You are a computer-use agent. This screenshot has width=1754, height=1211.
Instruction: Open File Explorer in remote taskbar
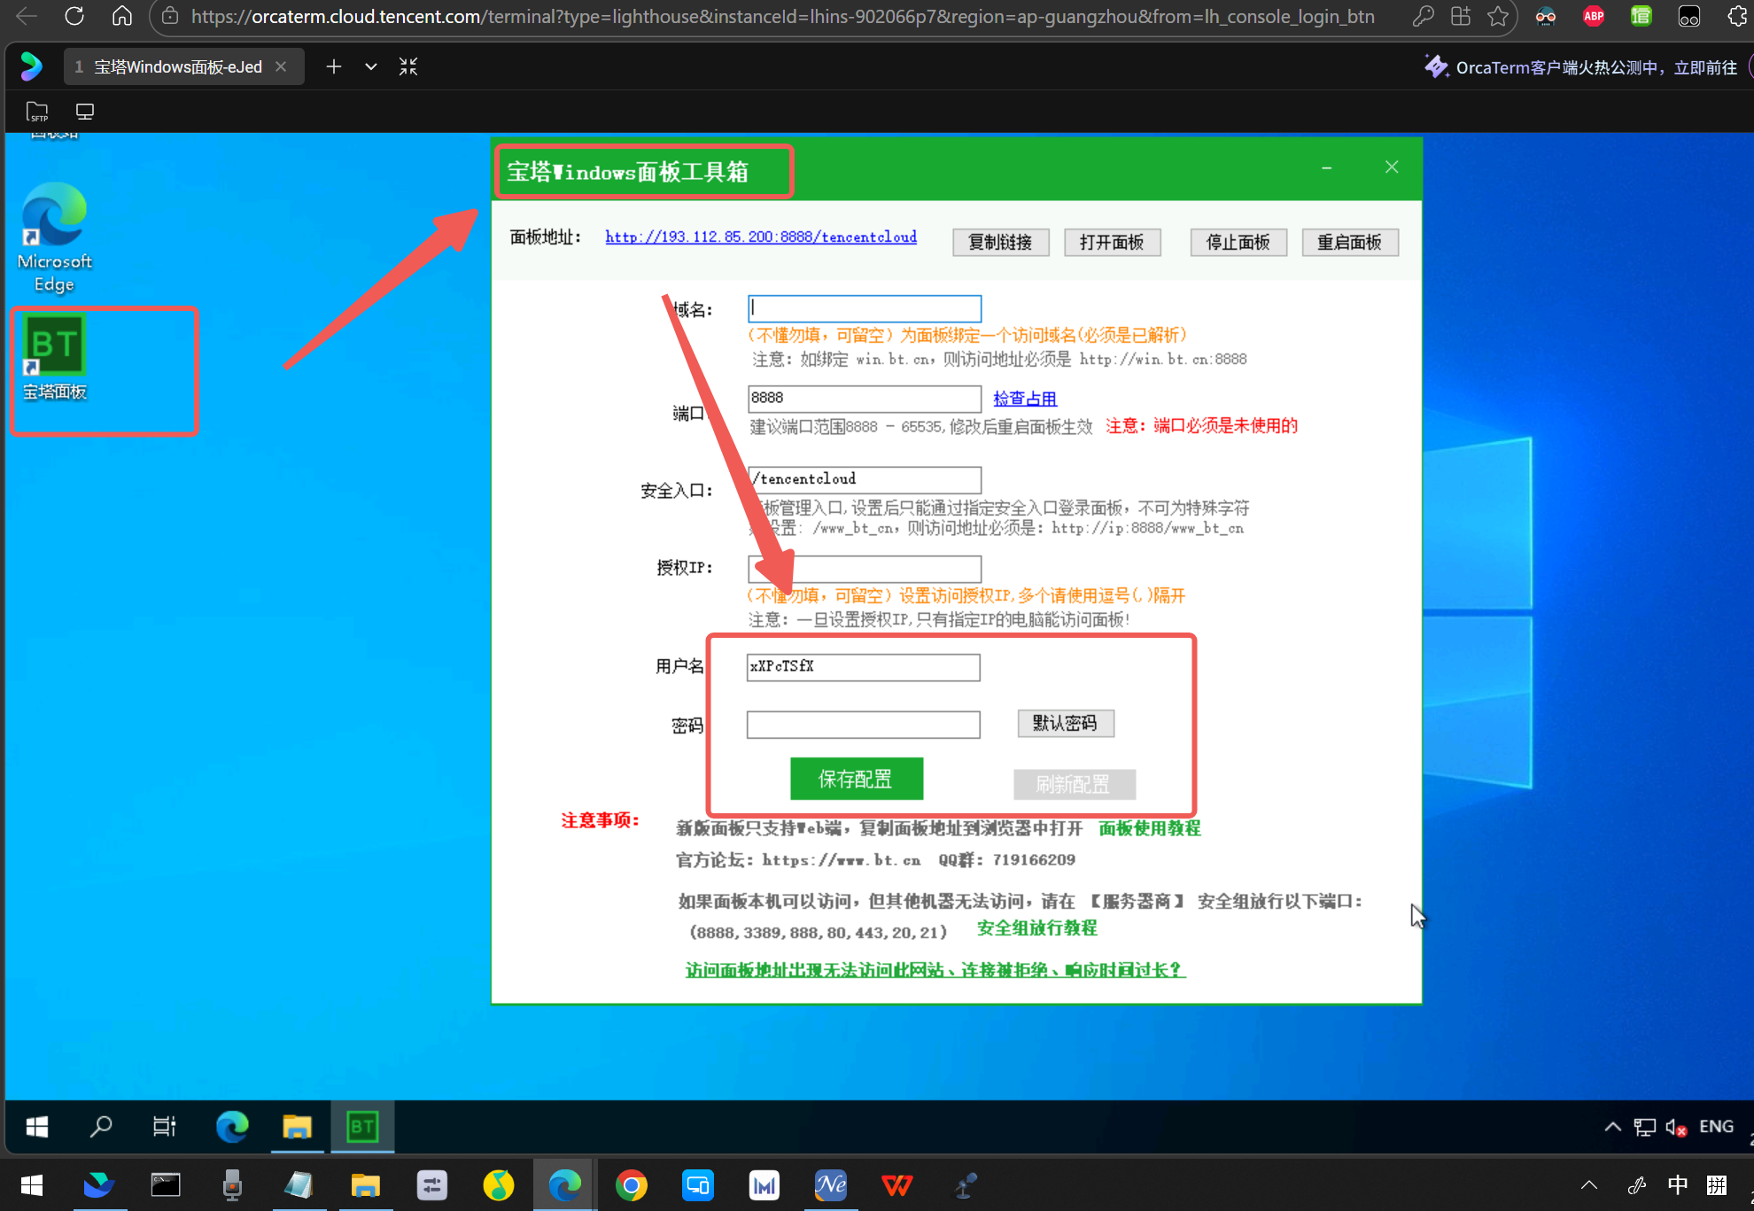tap(297, 1126)
